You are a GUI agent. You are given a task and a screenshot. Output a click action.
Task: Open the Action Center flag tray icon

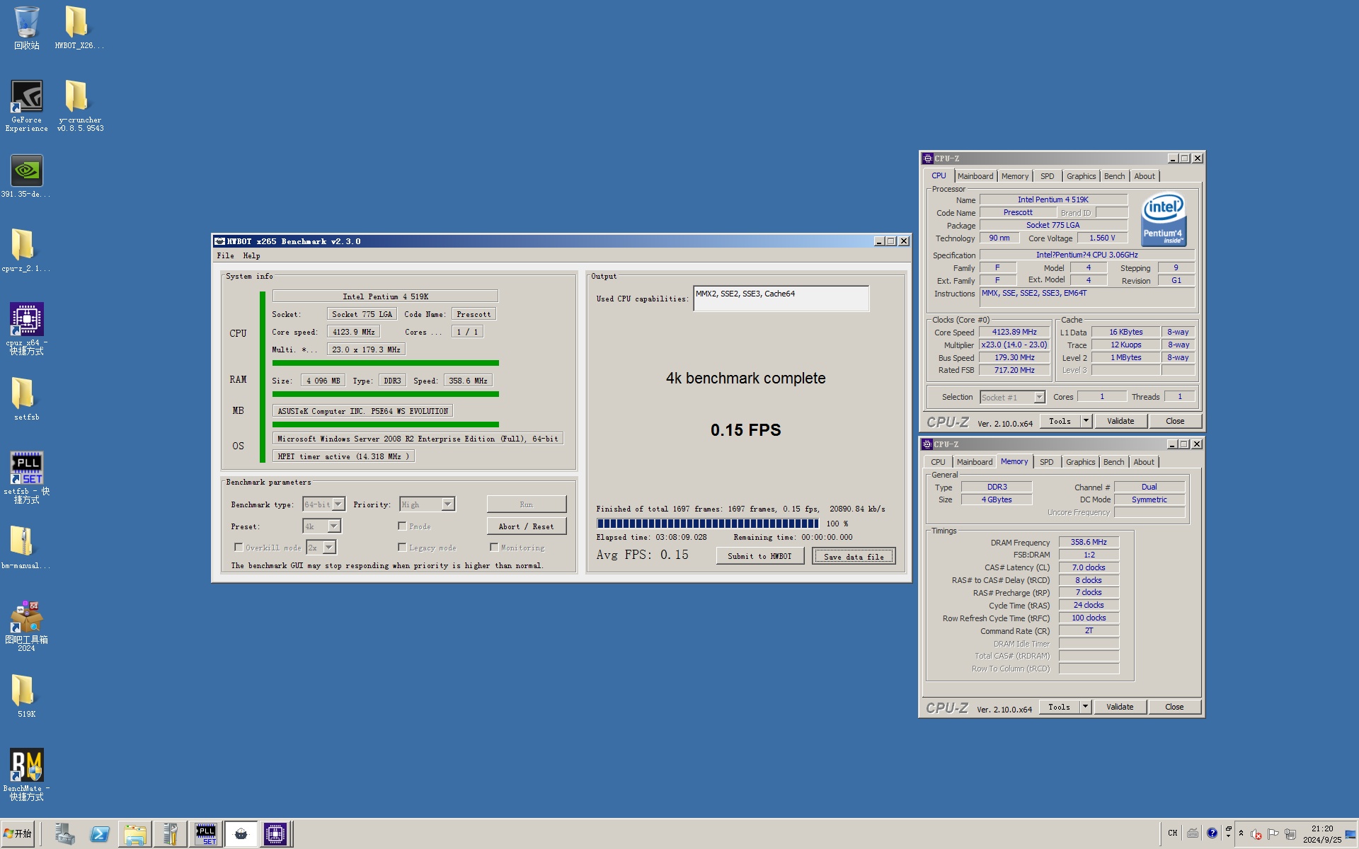click(x=1273, y=834)
